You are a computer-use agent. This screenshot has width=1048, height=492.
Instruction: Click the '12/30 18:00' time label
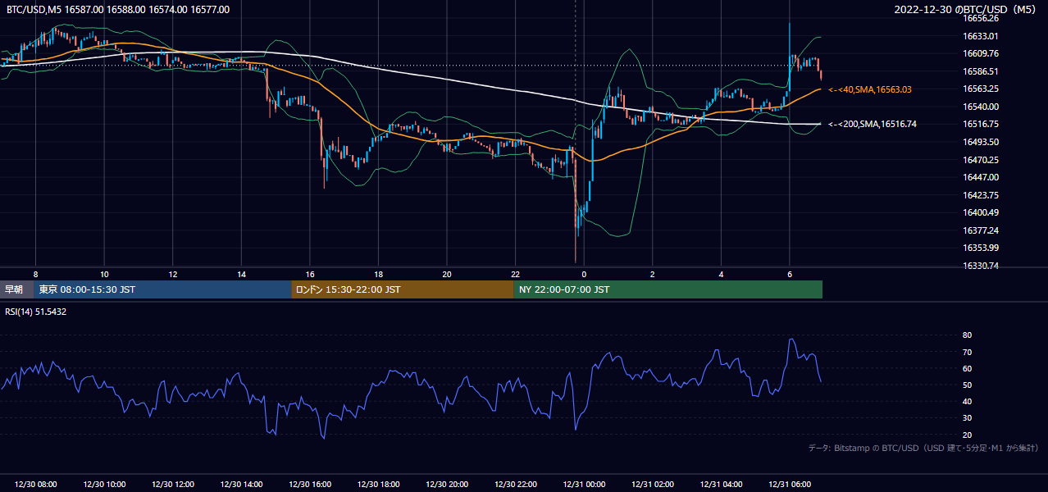pos(378,485)
